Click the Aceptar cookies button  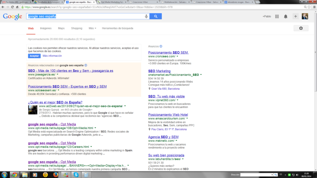click(34, 56)
